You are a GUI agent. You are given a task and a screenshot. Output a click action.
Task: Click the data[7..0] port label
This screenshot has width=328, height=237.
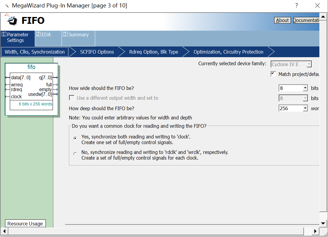point(21,78)
